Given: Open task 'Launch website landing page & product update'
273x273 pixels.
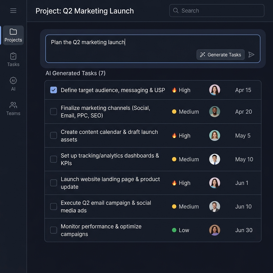Looking at the screenshot, I should click(x=110, y=183).
